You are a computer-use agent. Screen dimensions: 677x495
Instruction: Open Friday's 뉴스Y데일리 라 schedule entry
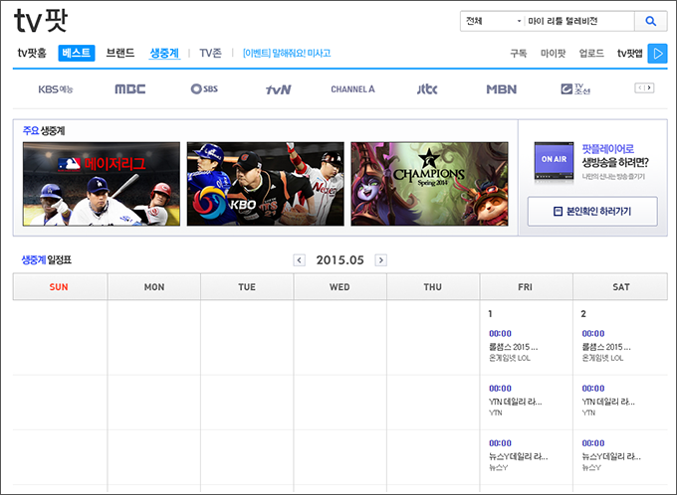(x=518, y=456)
